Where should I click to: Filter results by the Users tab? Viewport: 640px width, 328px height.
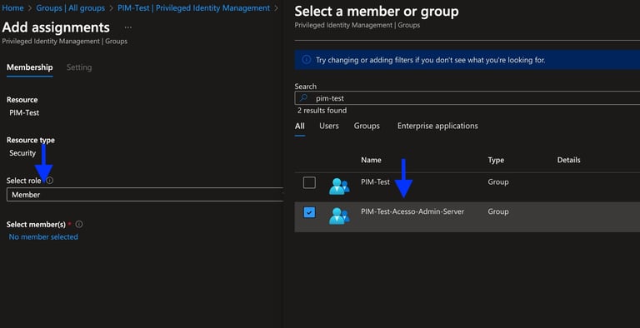(329, 126)
